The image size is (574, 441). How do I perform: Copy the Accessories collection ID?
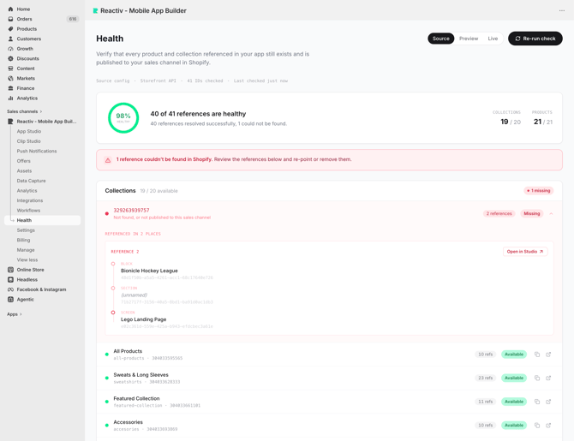(x=537, y=426)
